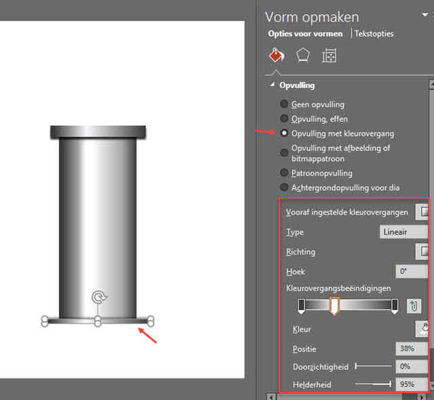This screenshot has width=434, height=400.
Task: Open the task pane options arrow
Action: pyautogui.click(x=425, y=15)
